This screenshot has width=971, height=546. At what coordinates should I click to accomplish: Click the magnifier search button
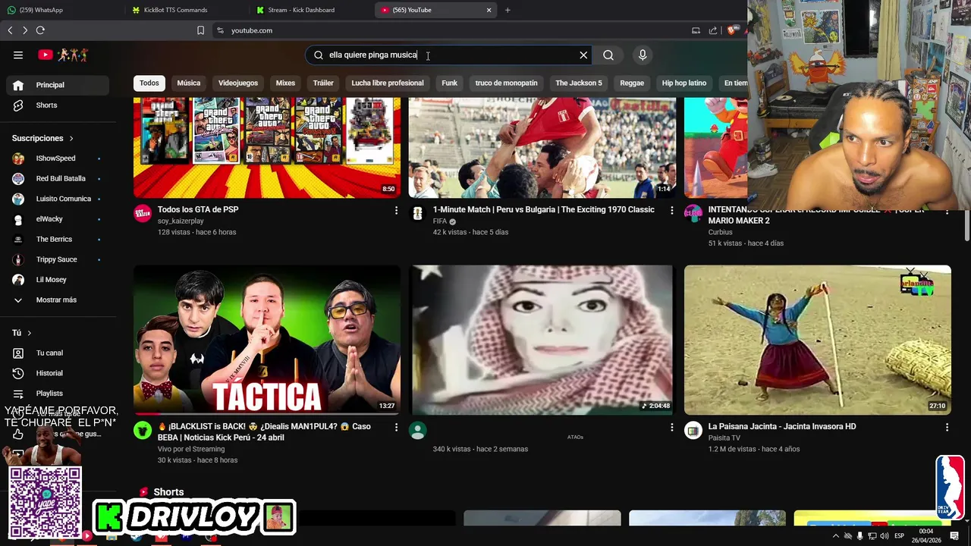tap(608, 55)
